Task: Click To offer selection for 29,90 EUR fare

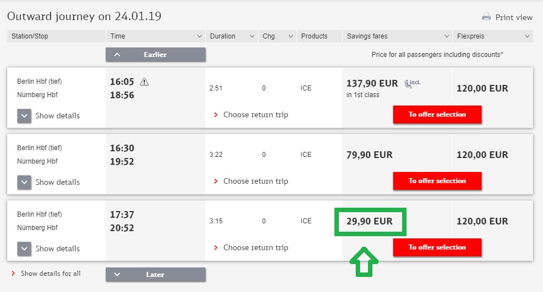Action: tap(437, 247)
